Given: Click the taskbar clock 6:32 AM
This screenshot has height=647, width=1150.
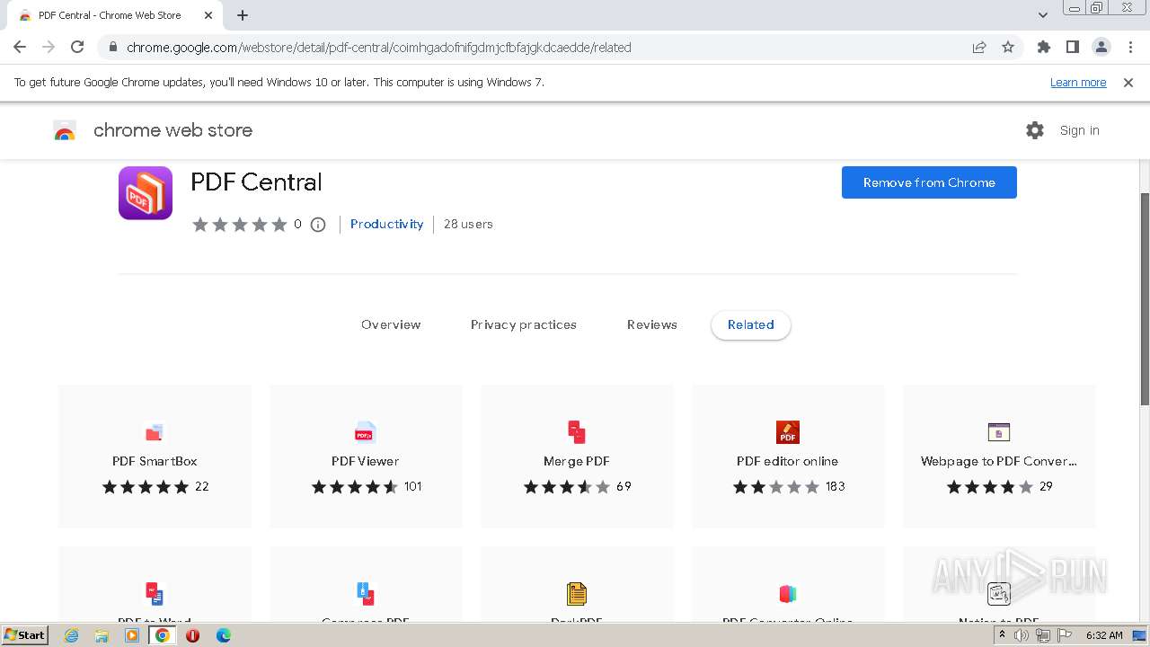Looking at the screenshot, I should coord(1104,635).
